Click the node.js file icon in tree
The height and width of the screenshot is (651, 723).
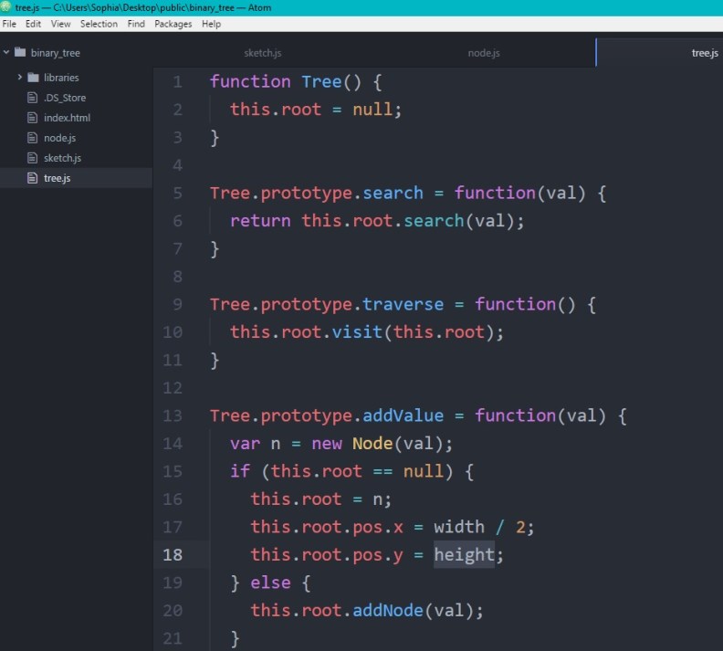[32, 137]
